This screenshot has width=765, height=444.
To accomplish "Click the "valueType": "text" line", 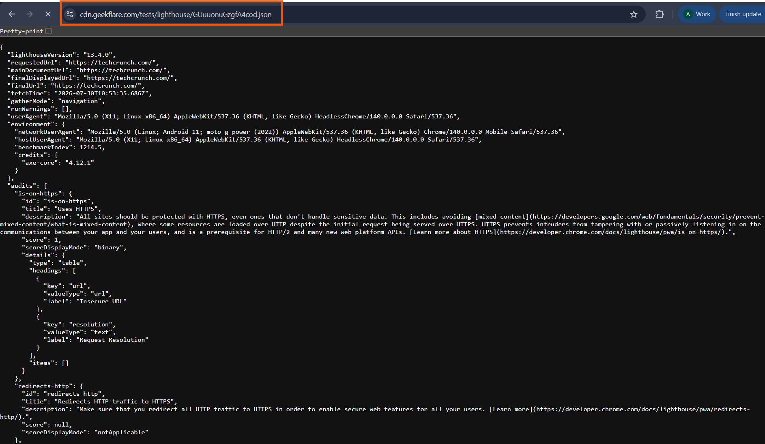I will [80, 332].
